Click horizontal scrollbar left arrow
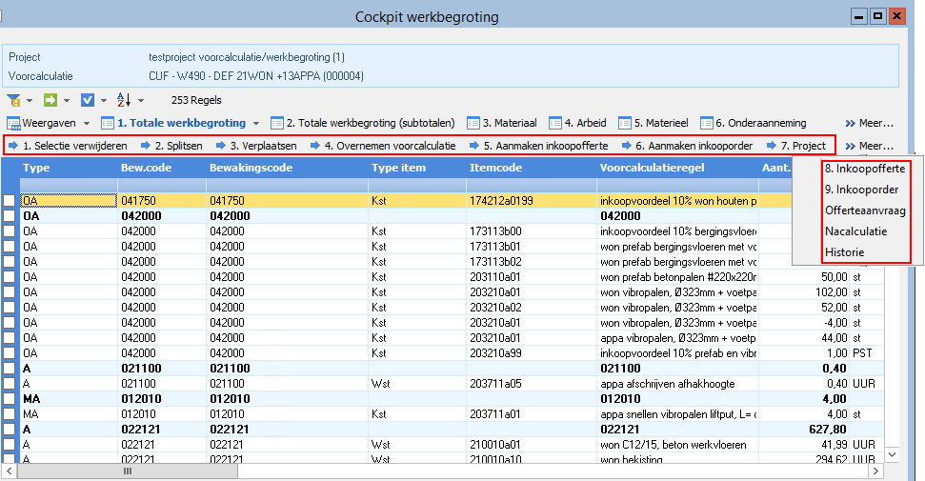This screenshot has width=925, height=481. 9,471
